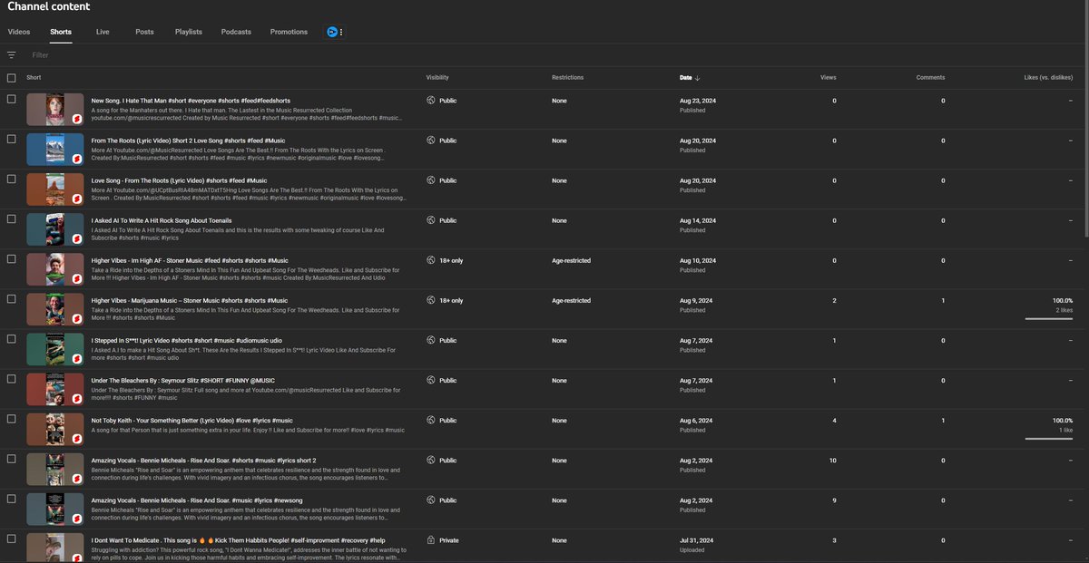Open the Posts tab
1089x563 pixels.
144,32
